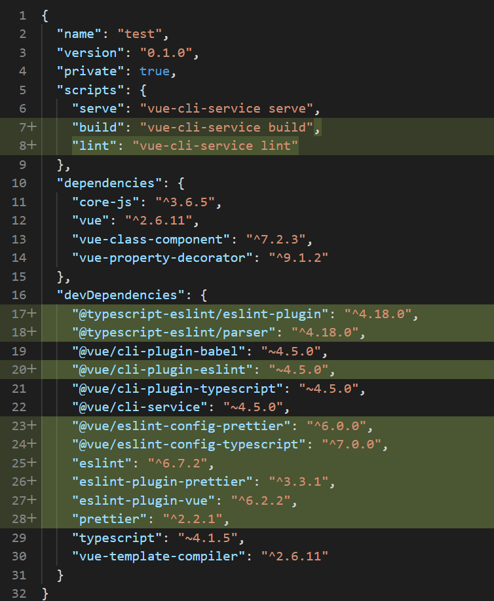Click the "eslint-plugin-prettier" key
Image resolution: width=494 pixels, height=601 pixels.
(162, 481)
